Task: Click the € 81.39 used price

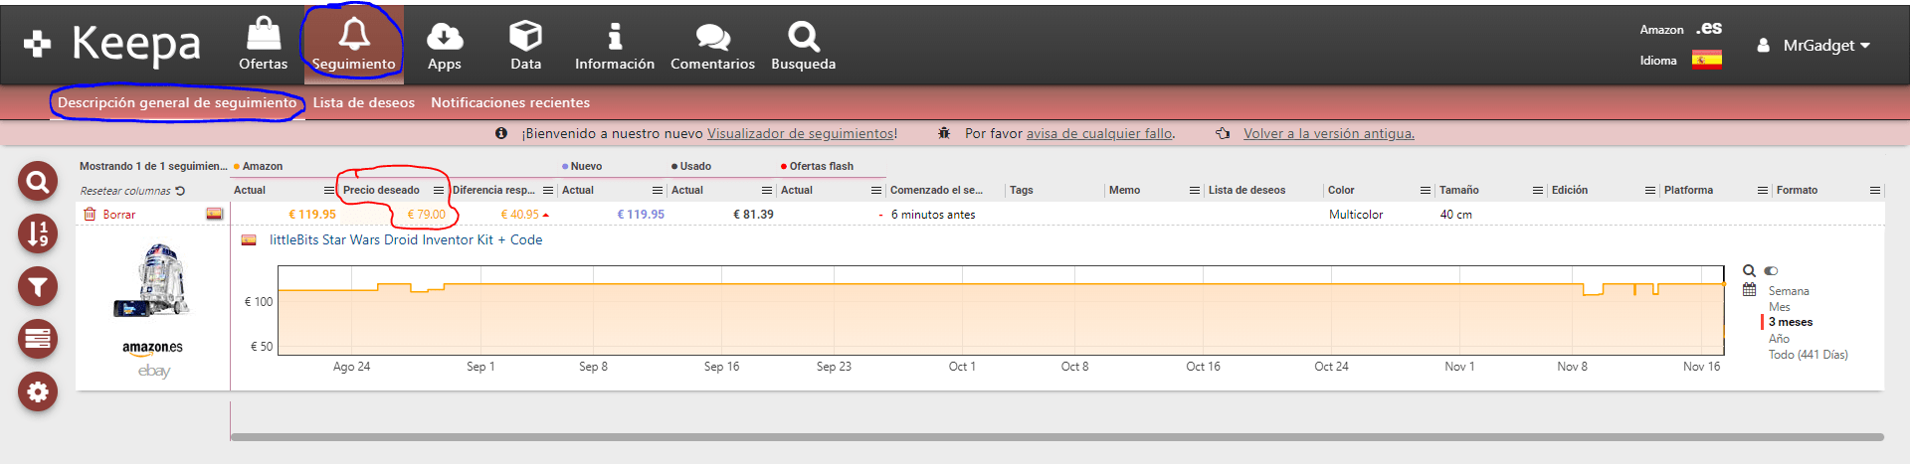Action: point(753,215)
